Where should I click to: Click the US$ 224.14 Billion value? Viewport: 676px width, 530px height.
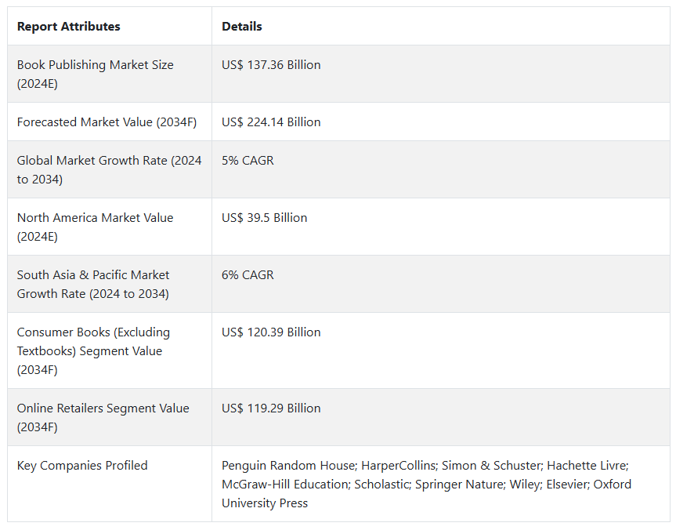click(x=271, y=122)
